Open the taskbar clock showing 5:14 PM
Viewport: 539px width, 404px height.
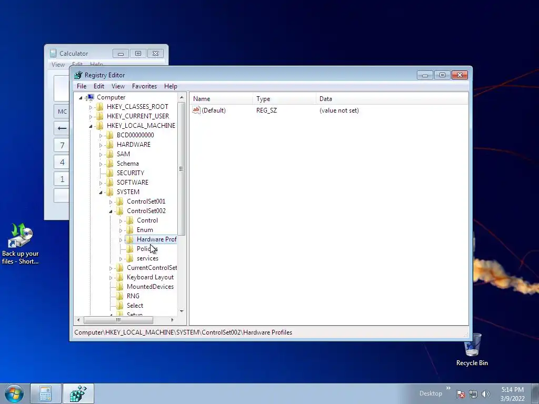(512, 393)
